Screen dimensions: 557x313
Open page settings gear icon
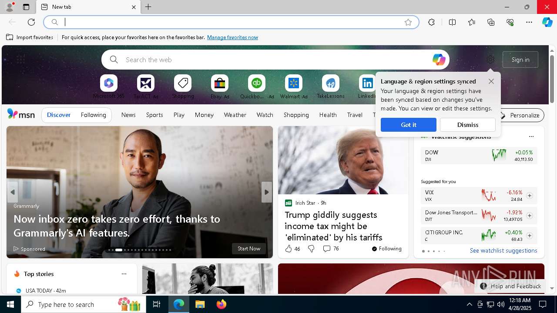(490, 60)
